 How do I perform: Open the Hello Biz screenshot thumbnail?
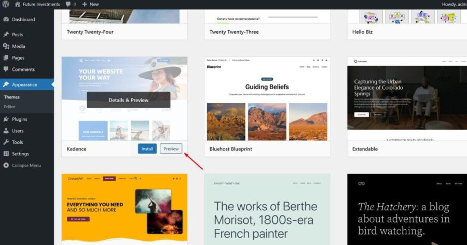tap(407, 17)
